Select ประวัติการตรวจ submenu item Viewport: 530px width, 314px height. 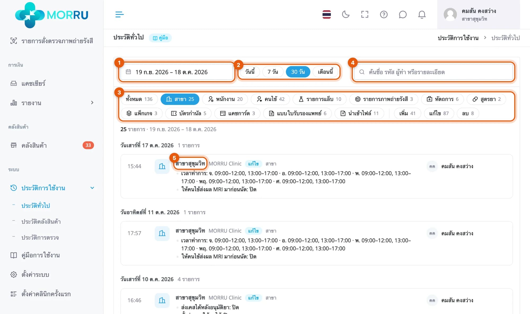pos(40,237)
